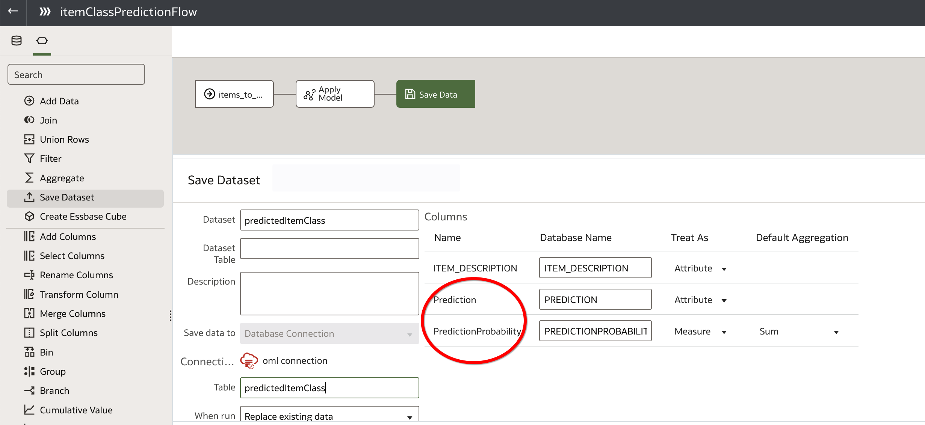Switch to the data flow steps tab
The image size is (925, 425).
(42, 41)
